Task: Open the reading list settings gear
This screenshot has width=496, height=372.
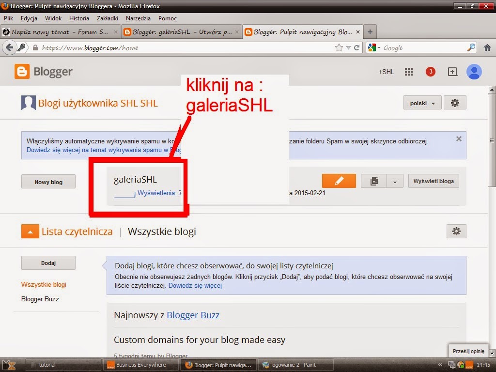Action: (x=456, y=231)
